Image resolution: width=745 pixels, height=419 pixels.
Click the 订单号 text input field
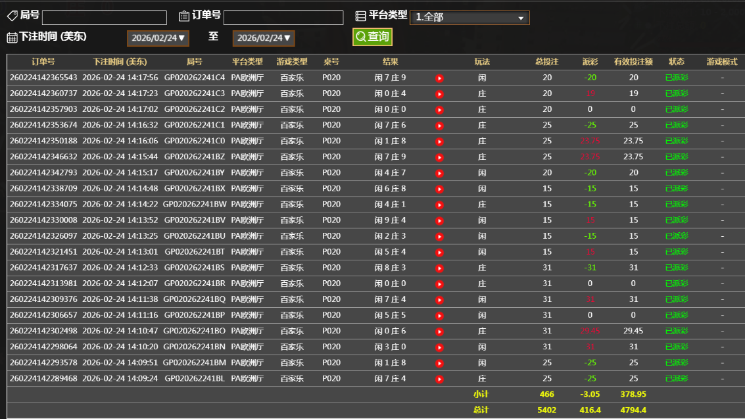(283, 18)
